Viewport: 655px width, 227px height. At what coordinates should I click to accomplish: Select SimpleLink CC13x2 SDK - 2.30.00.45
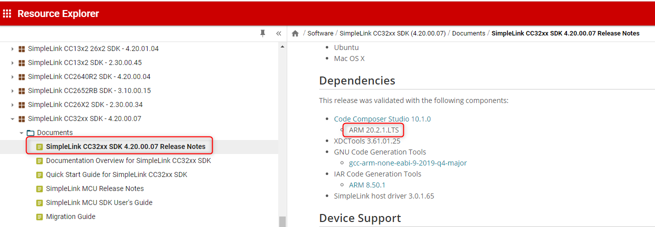coord(85,63)
